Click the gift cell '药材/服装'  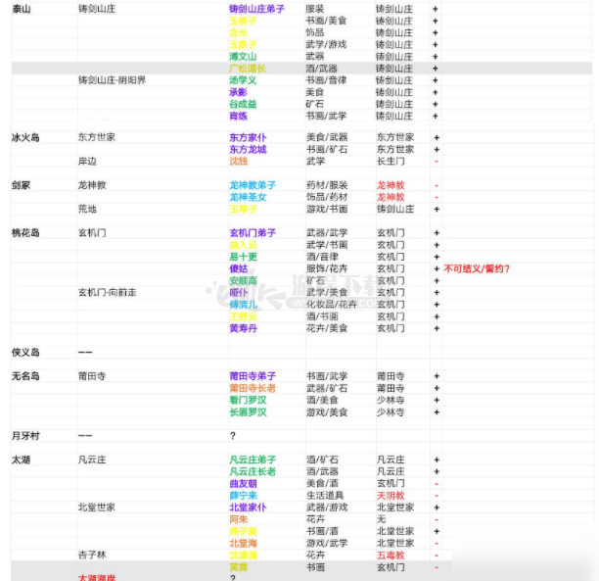[x=327, y=185]
